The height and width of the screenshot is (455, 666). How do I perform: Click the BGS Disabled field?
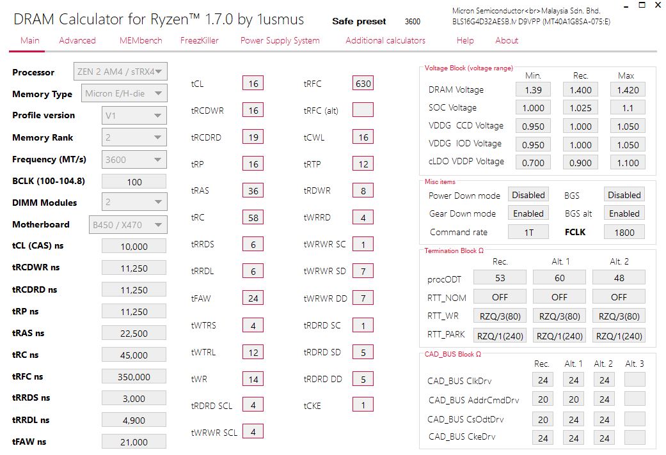coord(624,195)
